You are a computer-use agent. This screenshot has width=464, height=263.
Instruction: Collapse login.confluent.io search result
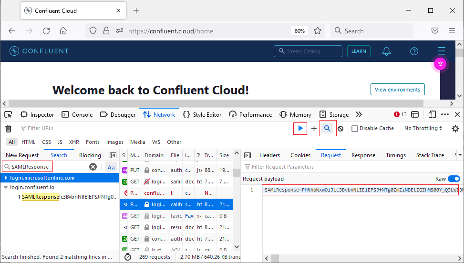(6, 187)
